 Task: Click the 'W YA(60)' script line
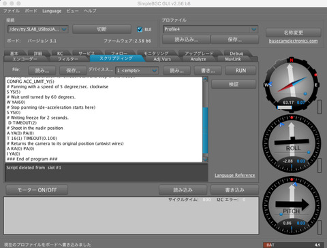pos(16,102)
